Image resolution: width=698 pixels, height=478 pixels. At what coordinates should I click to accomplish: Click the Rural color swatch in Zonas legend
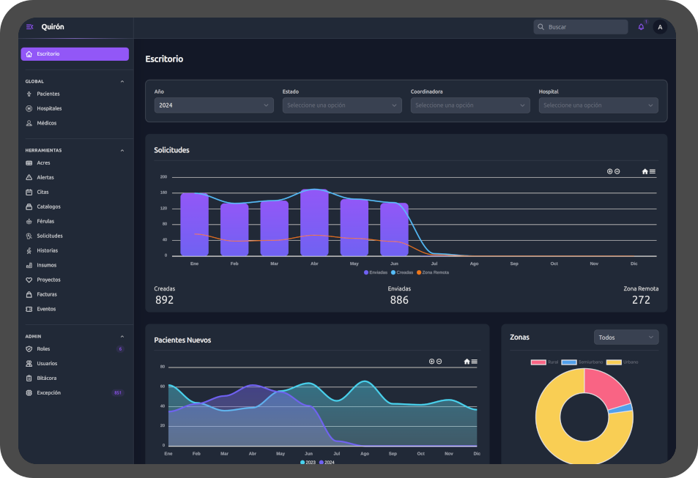tap(538, 362)
